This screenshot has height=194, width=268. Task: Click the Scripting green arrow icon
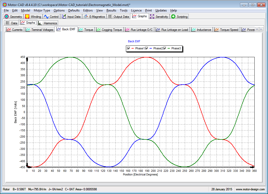coord(173,16)
